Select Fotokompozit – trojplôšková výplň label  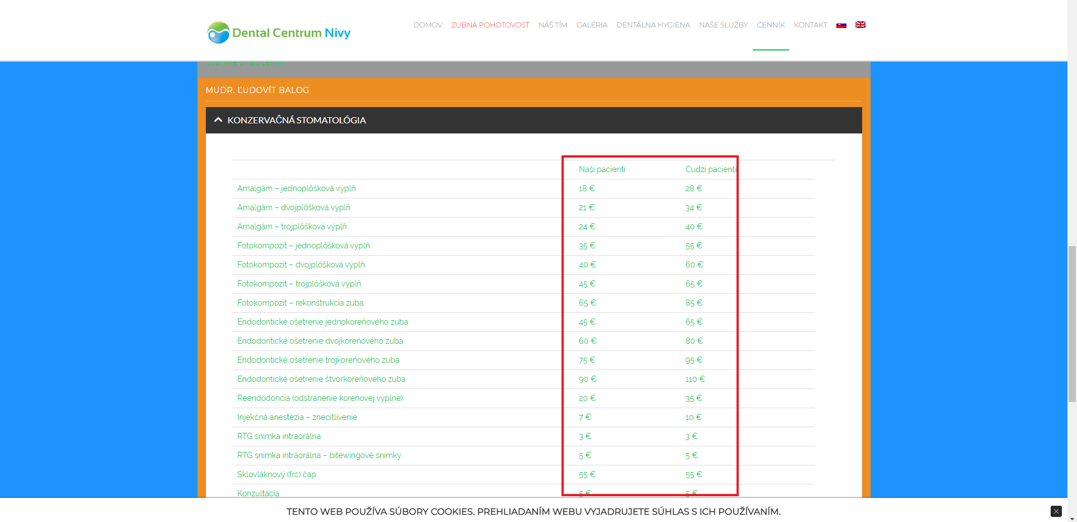pos(299,284)
